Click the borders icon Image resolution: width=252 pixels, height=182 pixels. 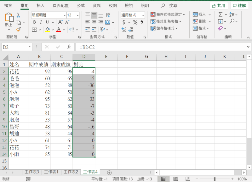coord(34,30)
